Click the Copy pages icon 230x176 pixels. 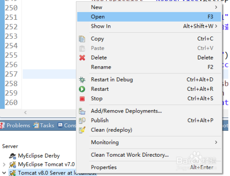pos(82,39)
